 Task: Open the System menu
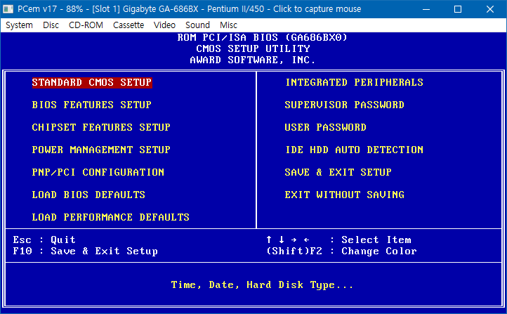point(19,25)
